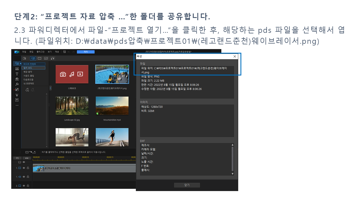Click the remove tag icon
360x202 pixels.
tap(33, 90)
